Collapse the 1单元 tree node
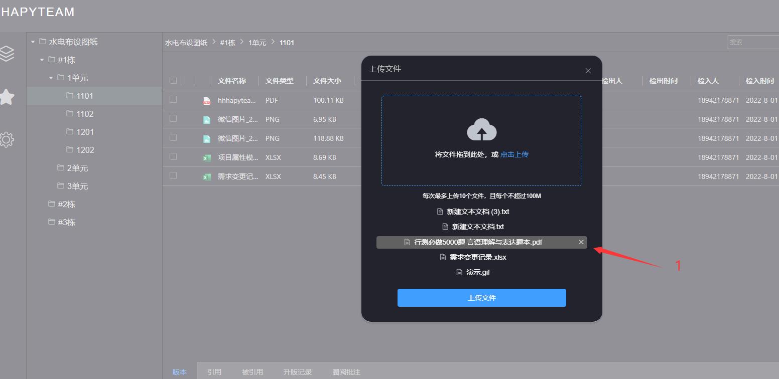Viewport: 779px width, 379px height. (x=51, y=78)
